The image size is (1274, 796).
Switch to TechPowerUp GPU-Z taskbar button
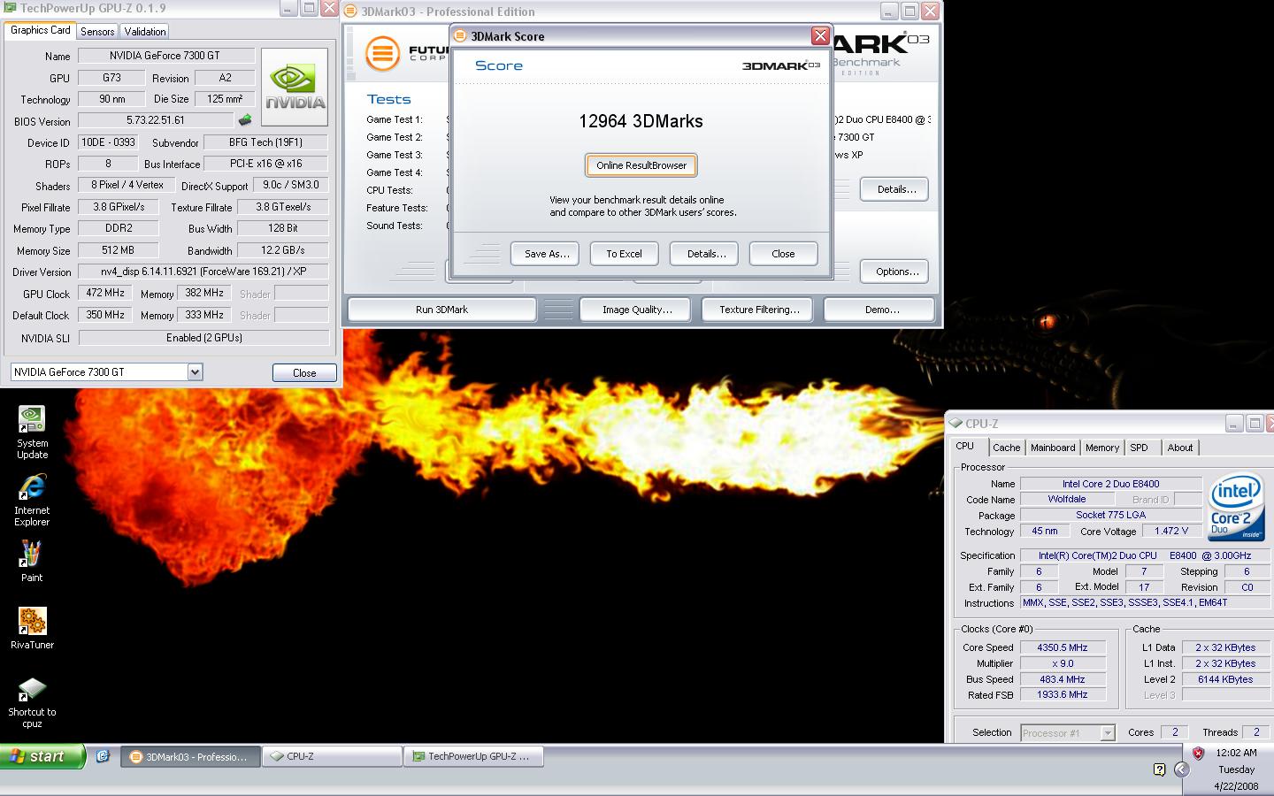(x=473, y=756)
